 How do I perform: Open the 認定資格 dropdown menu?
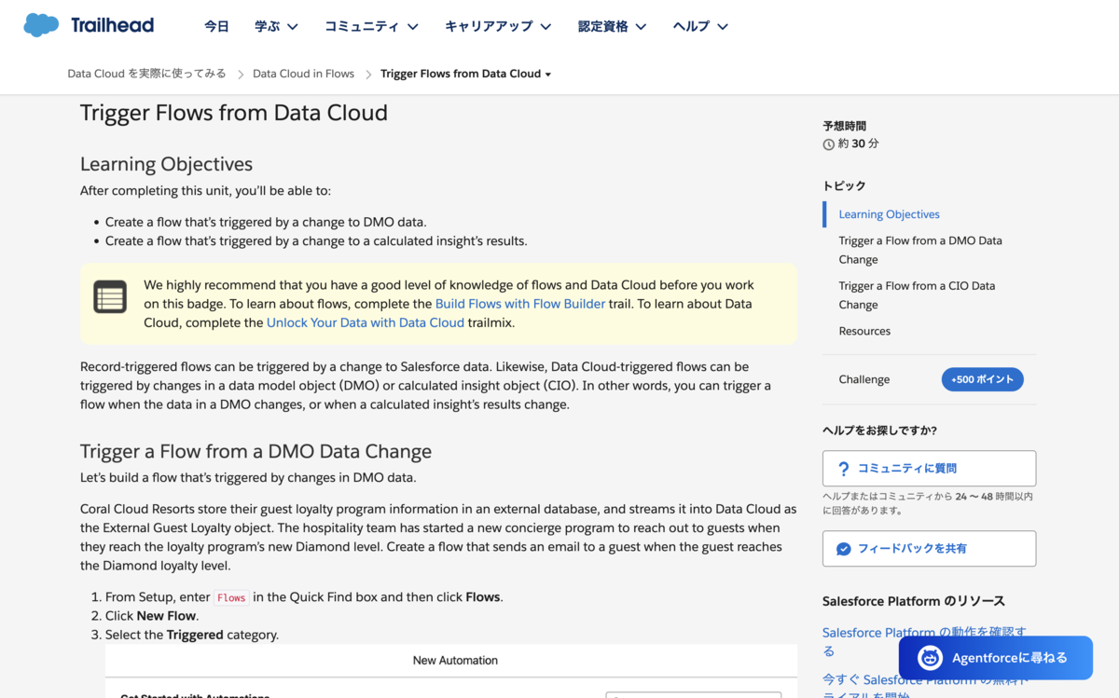click(x=612, y=26)
